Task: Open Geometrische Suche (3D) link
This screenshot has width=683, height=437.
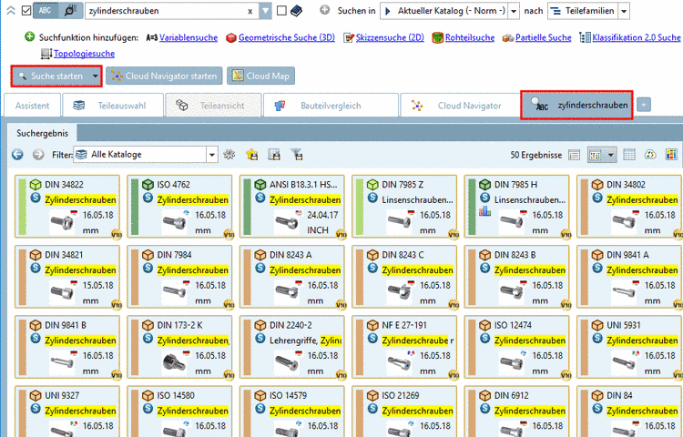Action: 287,38
